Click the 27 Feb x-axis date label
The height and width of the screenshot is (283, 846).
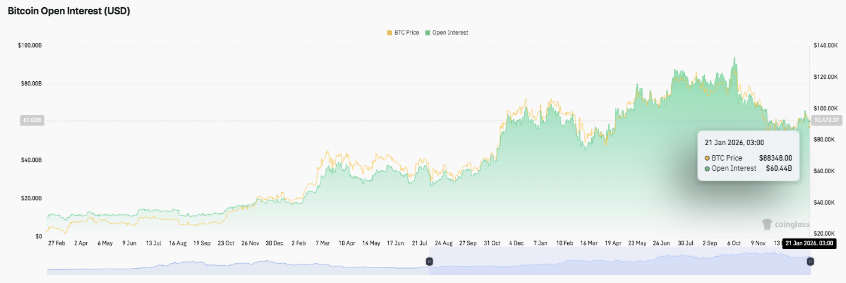click(x=56, y=244)
